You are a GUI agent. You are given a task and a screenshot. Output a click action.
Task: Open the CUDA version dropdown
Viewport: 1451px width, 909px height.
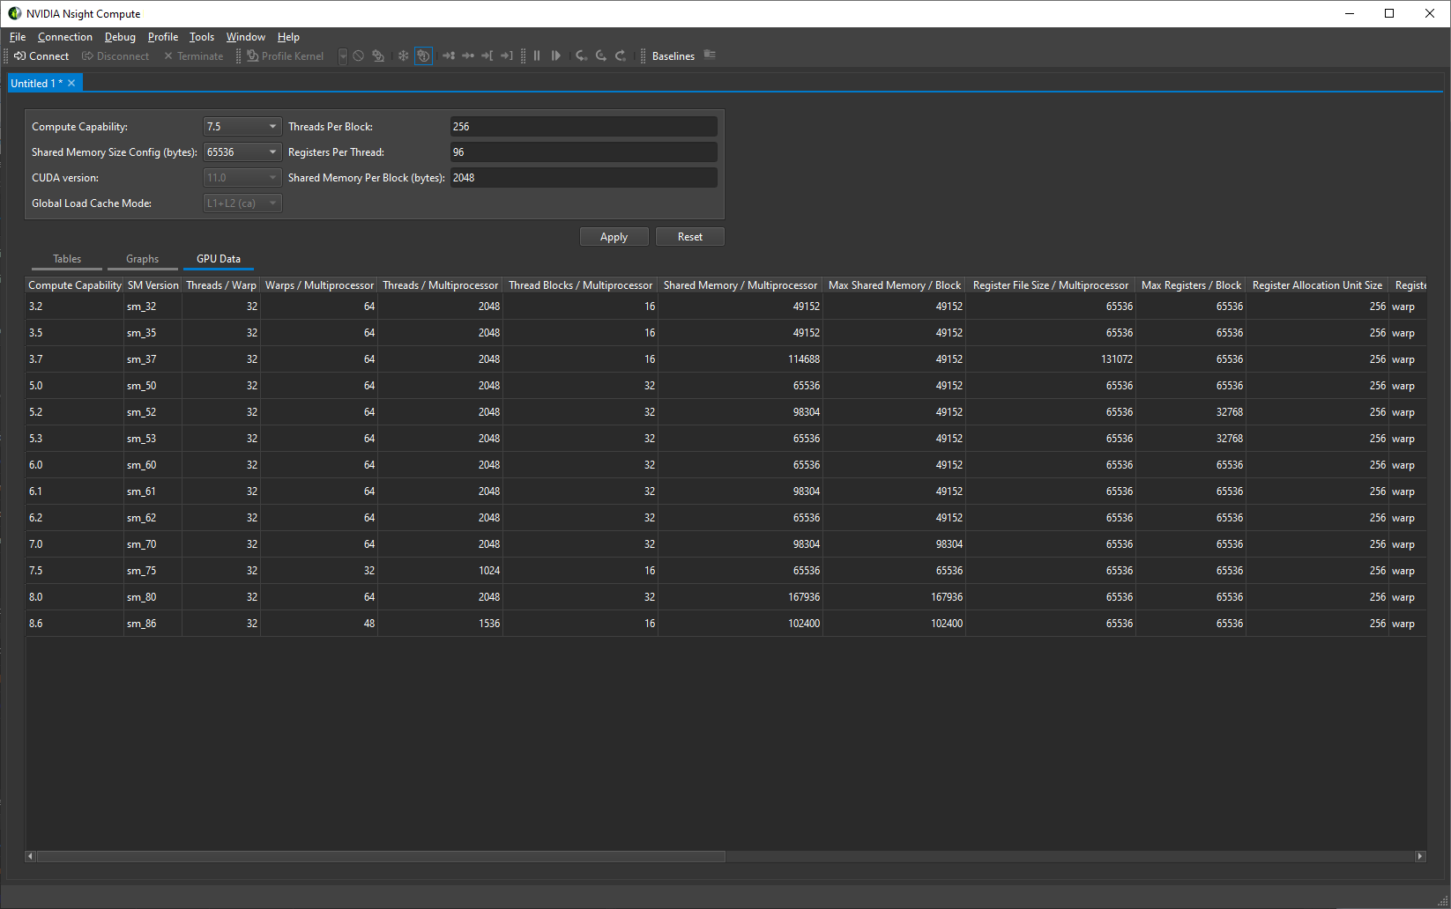coord(242,178)
